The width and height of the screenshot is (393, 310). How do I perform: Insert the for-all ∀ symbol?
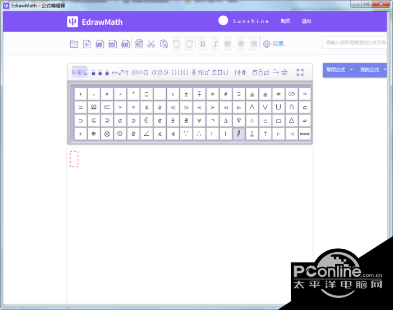point(199,121)
